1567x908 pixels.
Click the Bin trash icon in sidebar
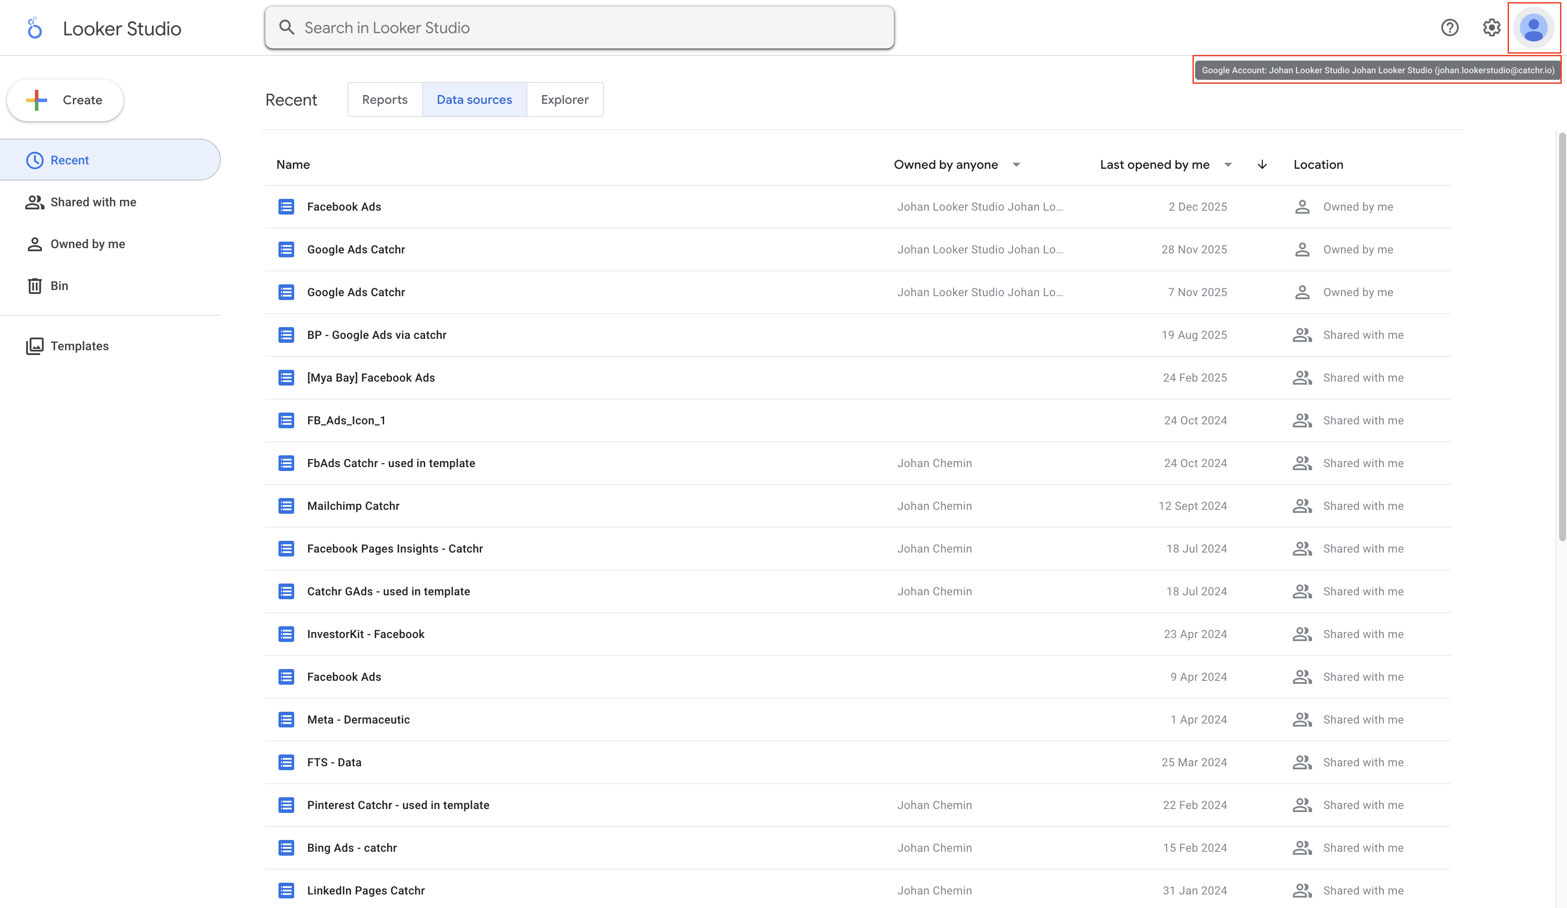[35, 286]
